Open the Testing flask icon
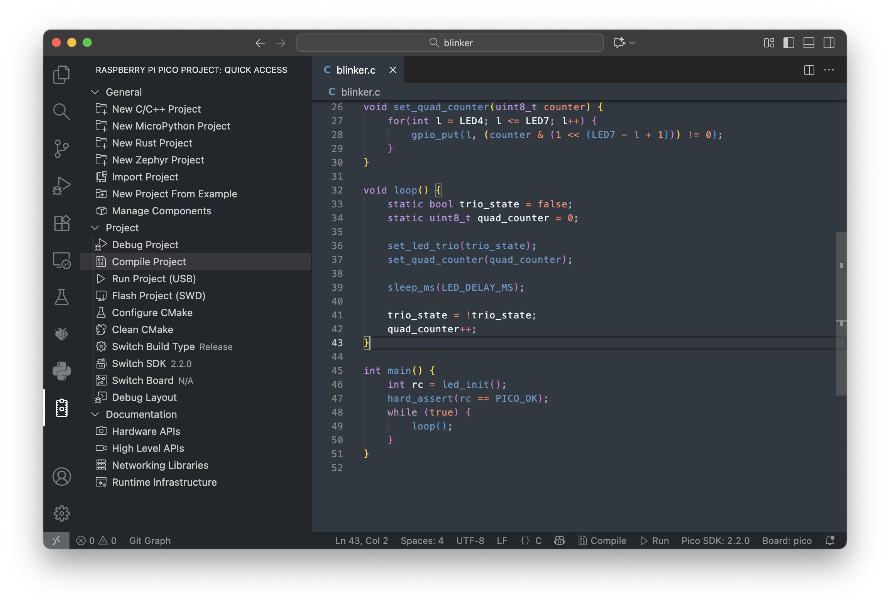The width and height of the screenshot is (890, 606). 61,297
